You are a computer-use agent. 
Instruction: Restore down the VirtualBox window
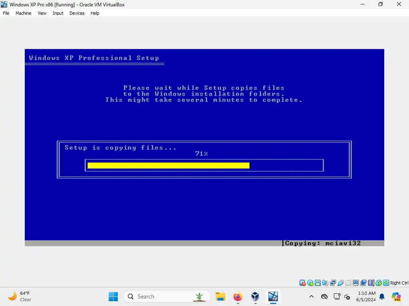(381, 4)
